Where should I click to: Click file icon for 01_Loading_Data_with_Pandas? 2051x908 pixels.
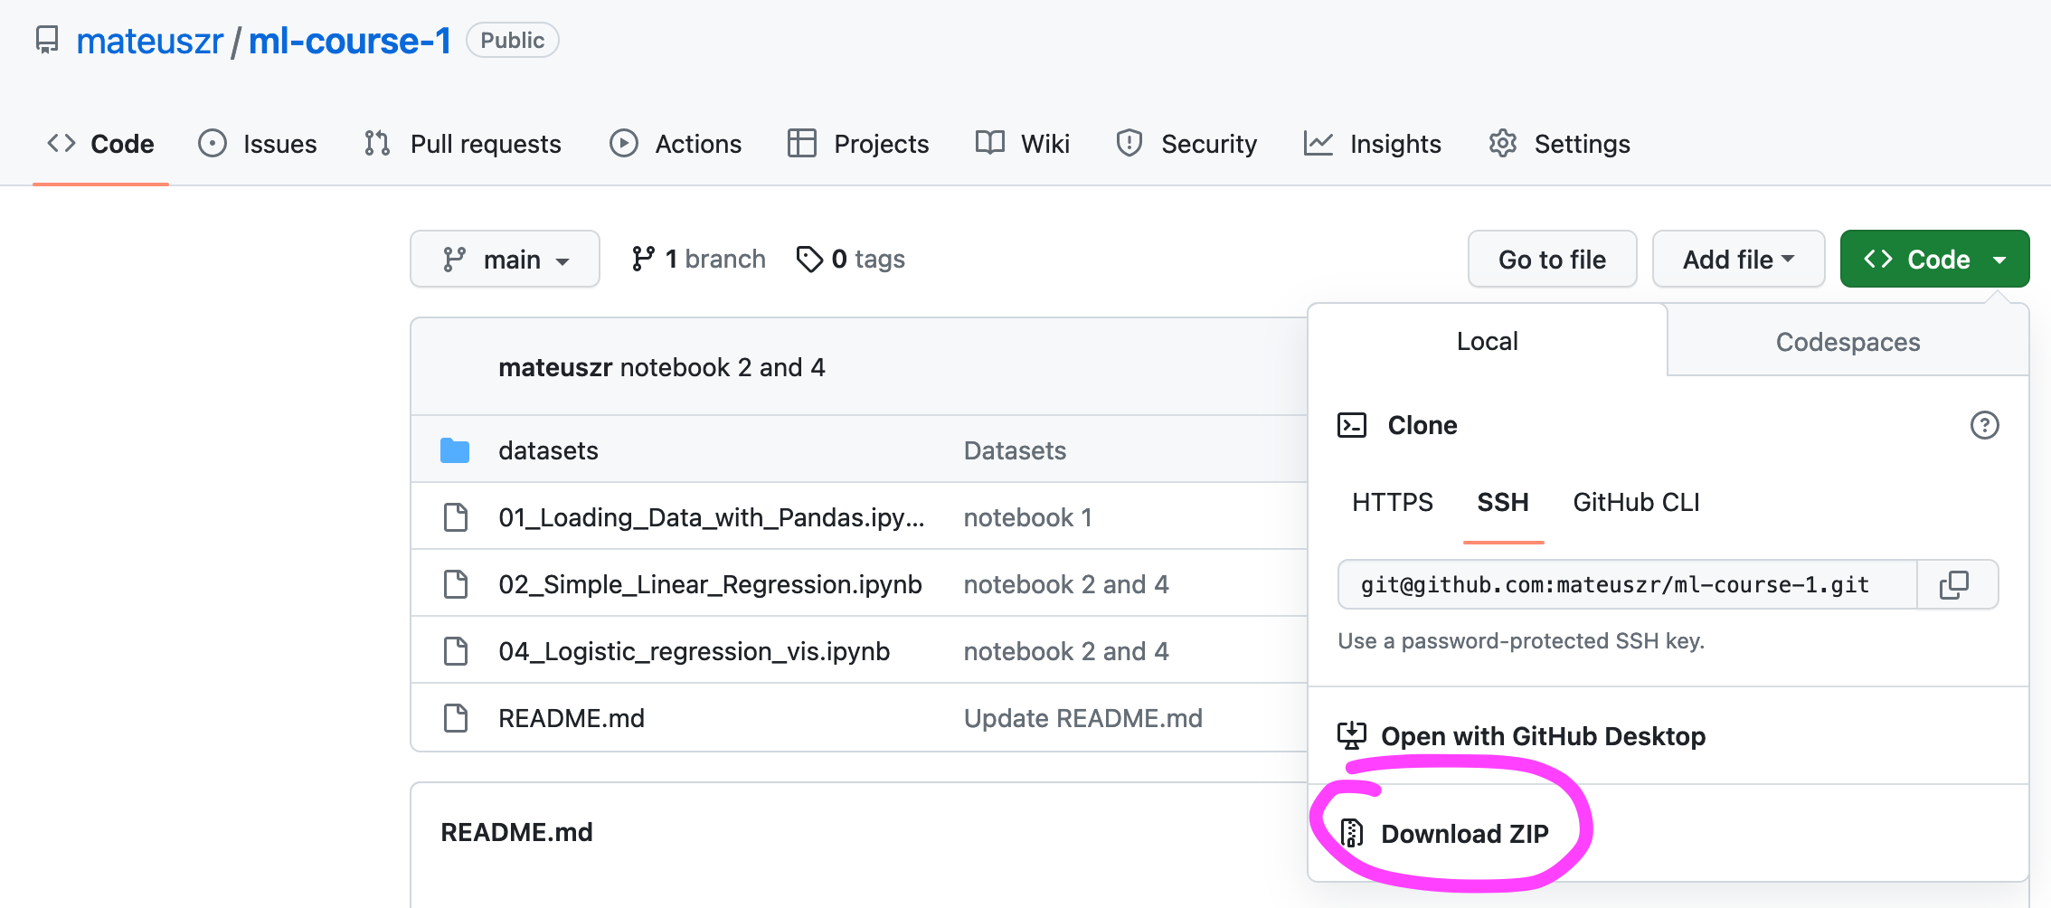point(456,517)
